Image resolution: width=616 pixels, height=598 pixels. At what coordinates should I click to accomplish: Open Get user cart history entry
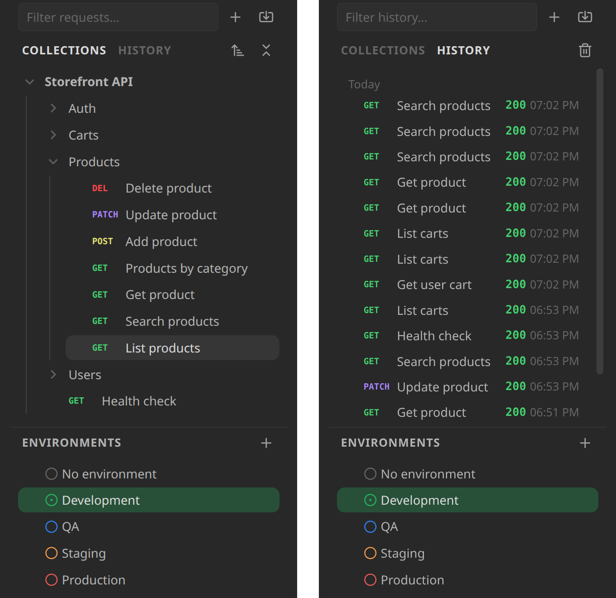coord(467,285)
